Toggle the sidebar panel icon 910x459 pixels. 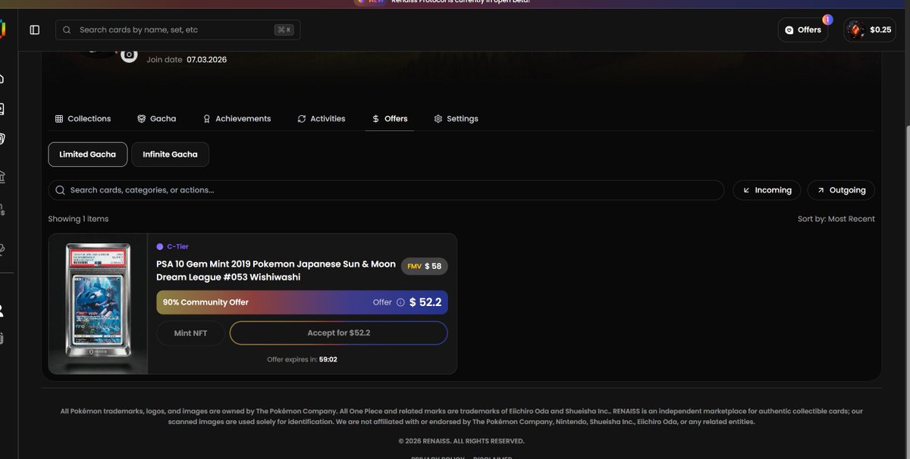point(34,30)
